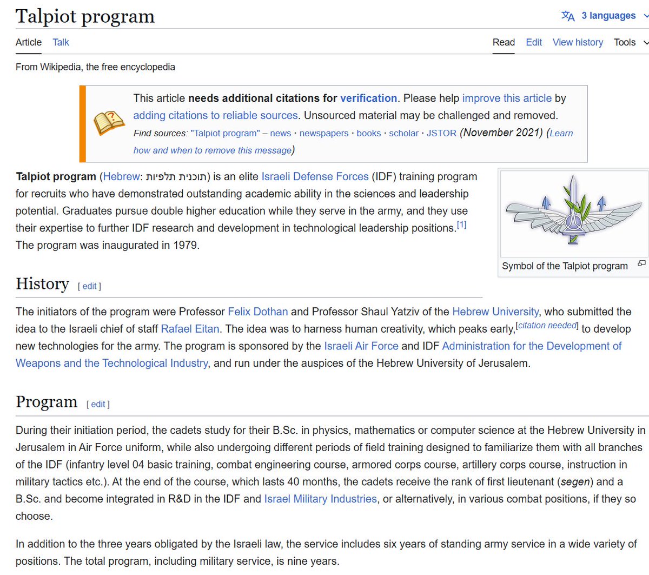Screen dimensions: 649x575
Task: Edit the History section
Action: (89, 286)
